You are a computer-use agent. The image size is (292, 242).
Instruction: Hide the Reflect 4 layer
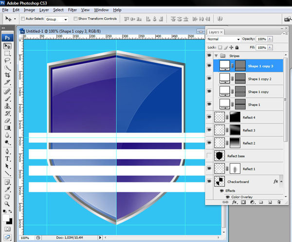[x=209, y=117]
